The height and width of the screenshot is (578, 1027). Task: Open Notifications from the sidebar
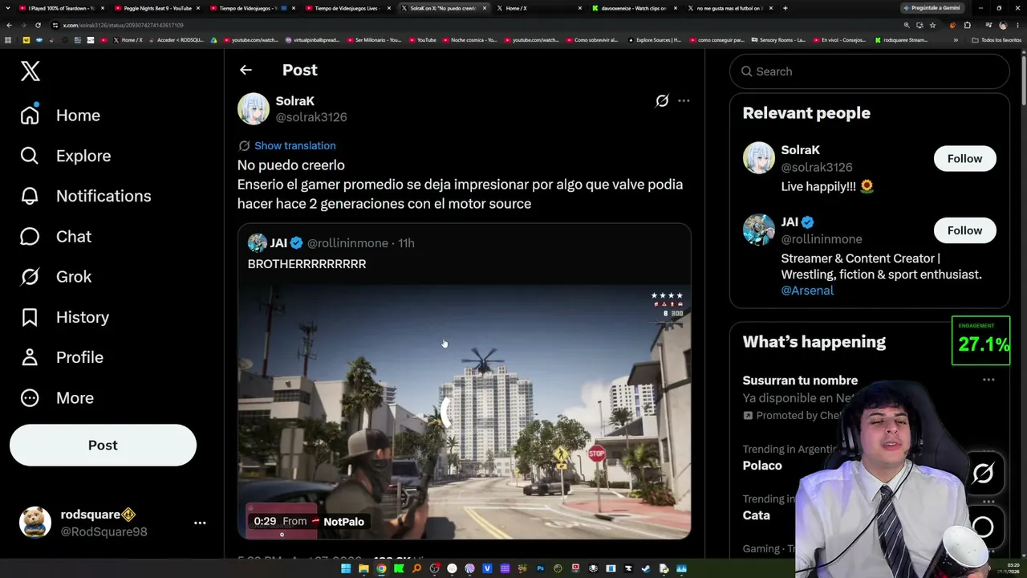pyautogui.click(x=86, y=196)
